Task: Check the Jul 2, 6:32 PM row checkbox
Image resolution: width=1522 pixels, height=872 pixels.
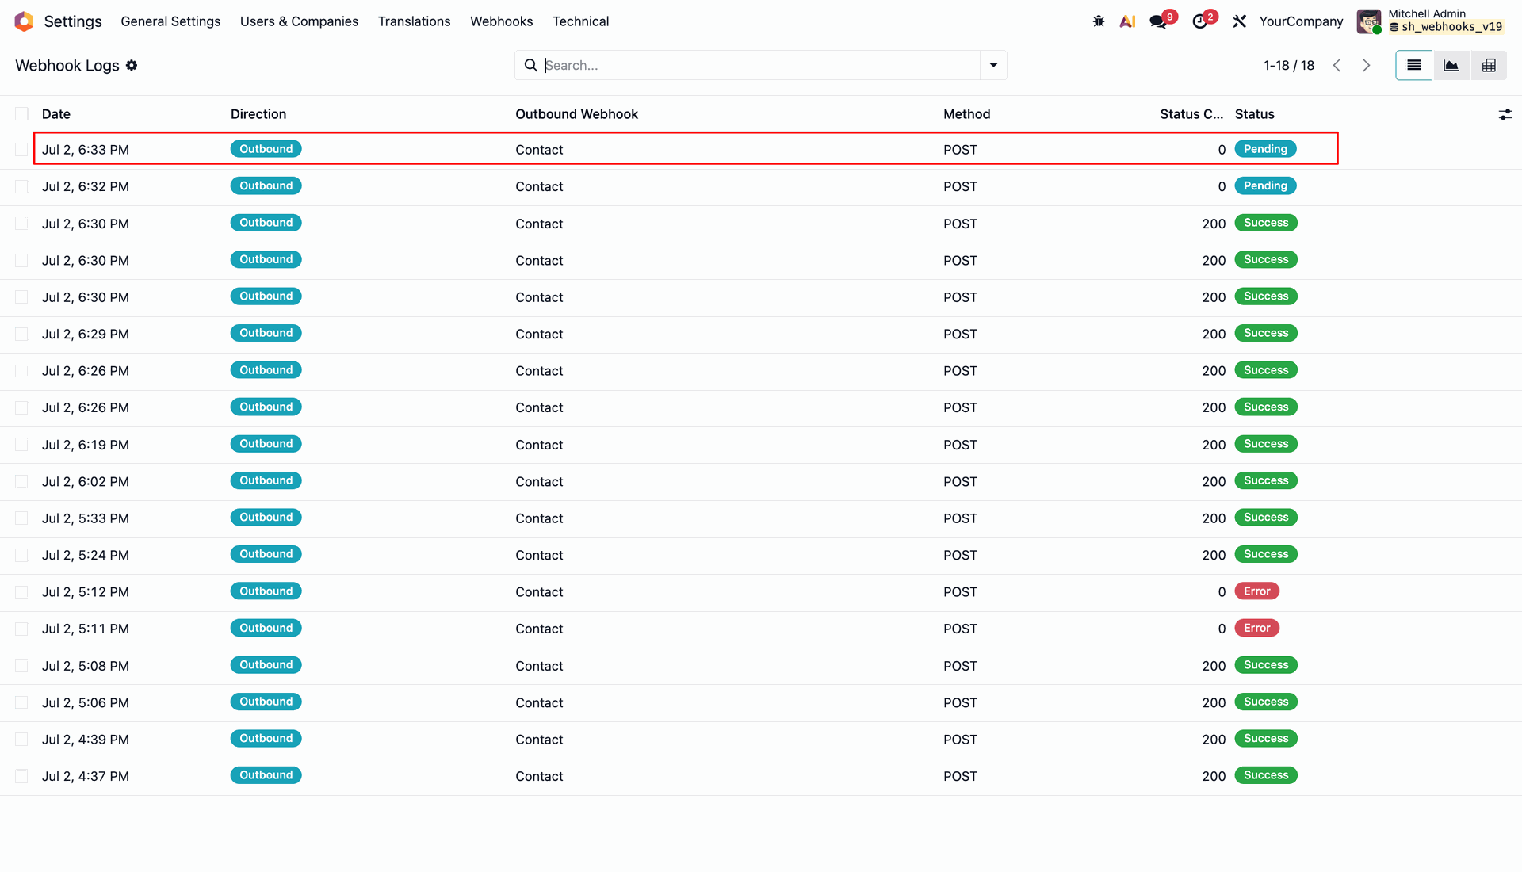Action: (21, 186)
